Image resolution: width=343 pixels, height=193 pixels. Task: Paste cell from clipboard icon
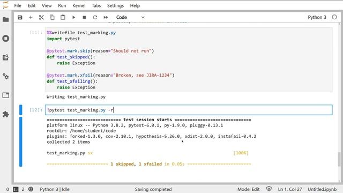(x=63, y=17)
